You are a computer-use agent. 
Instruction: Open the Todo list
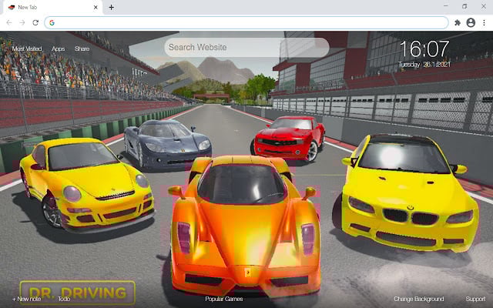(x=64, y=299)
